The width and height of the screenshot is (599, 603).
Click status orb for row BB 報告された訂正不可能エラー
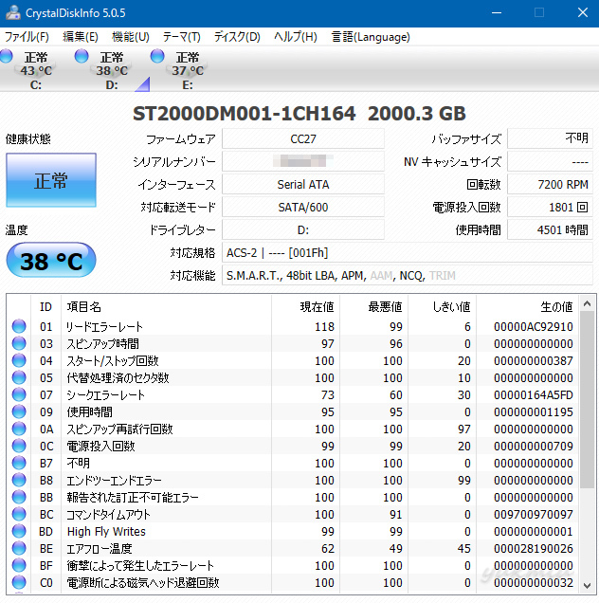(19, 497)
